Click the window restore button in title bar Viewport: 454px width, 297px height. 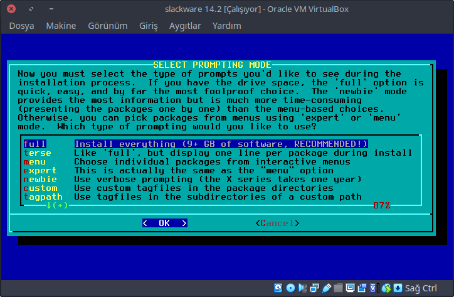[31, 9]
